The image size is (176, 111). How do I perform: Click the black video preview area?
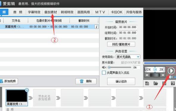pyautogui.click(x=160, y=34)
